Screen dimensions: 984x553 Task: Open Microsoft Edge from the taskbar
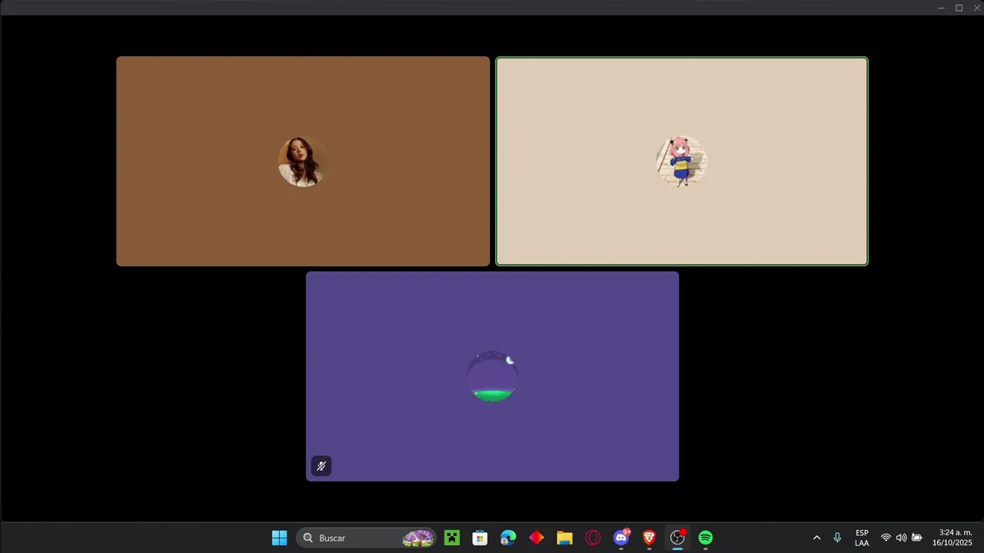coord(508,538)
